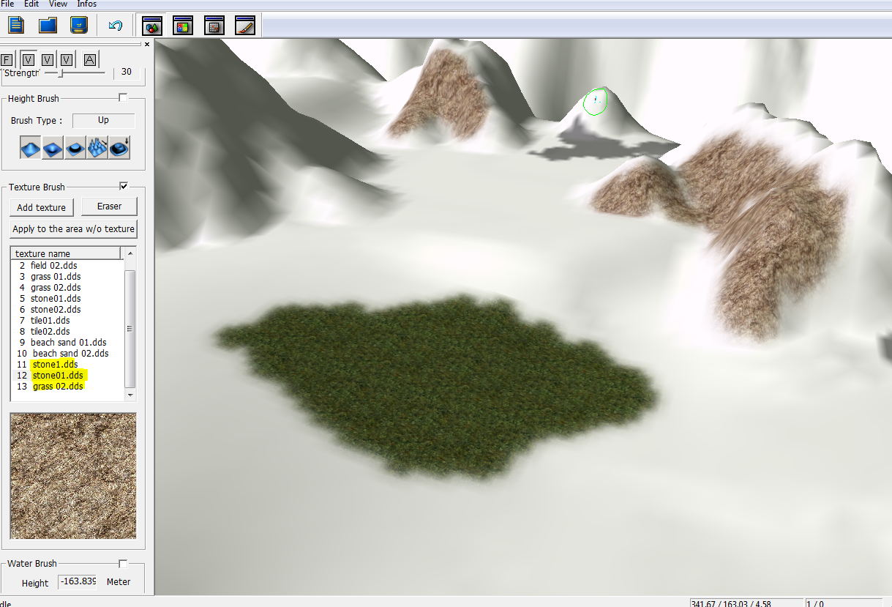Enable the Height Brush checkbox
892x607 pixels.
pos(123,97)
